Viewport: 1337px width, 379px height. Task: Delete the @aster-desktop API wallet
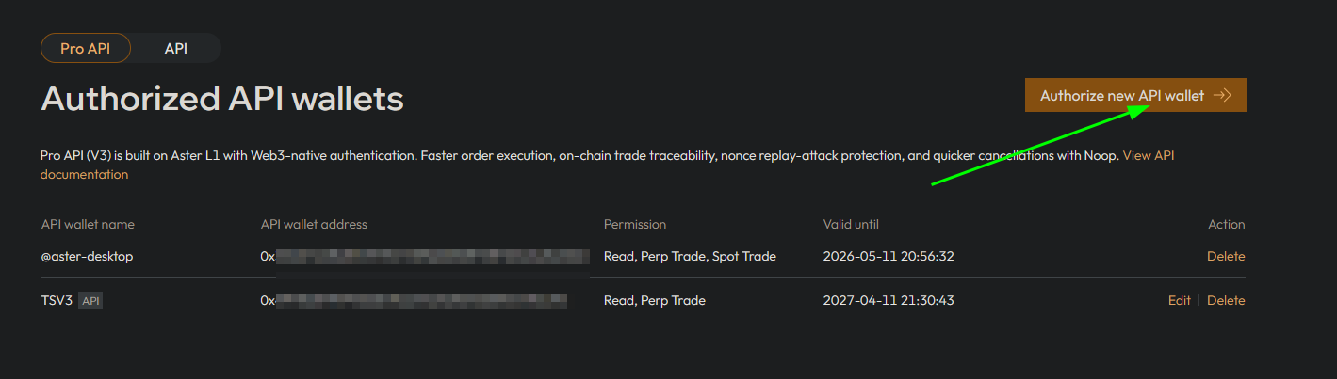click(x=1226, y=256)
